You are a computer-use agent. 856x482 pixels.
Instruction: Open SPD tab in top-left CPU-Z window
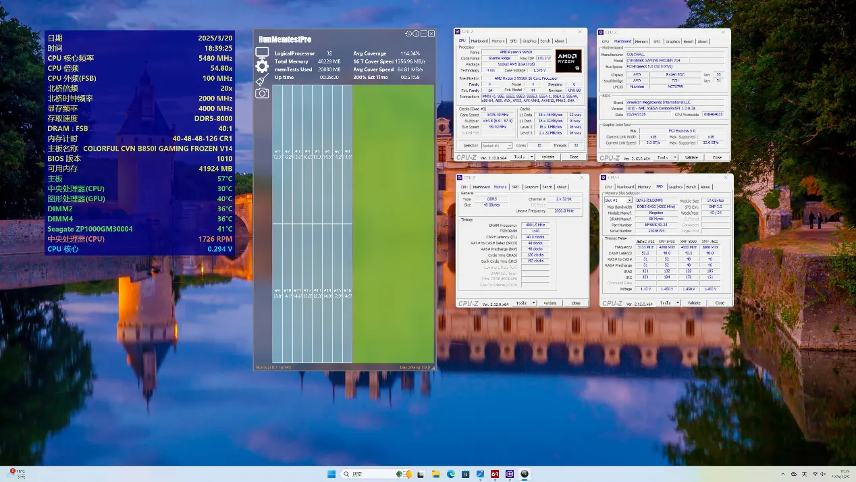point(513,41)
